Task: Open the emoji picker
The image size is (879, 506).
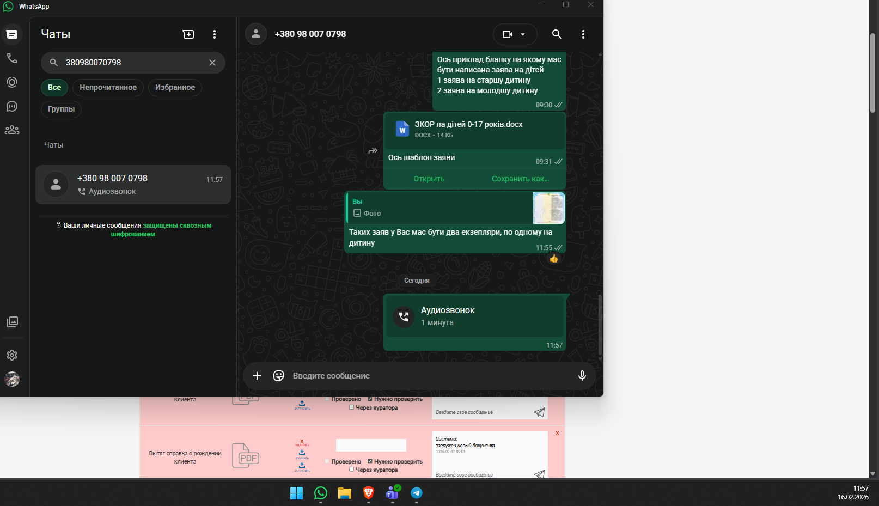Action: (x=279, y=376)
